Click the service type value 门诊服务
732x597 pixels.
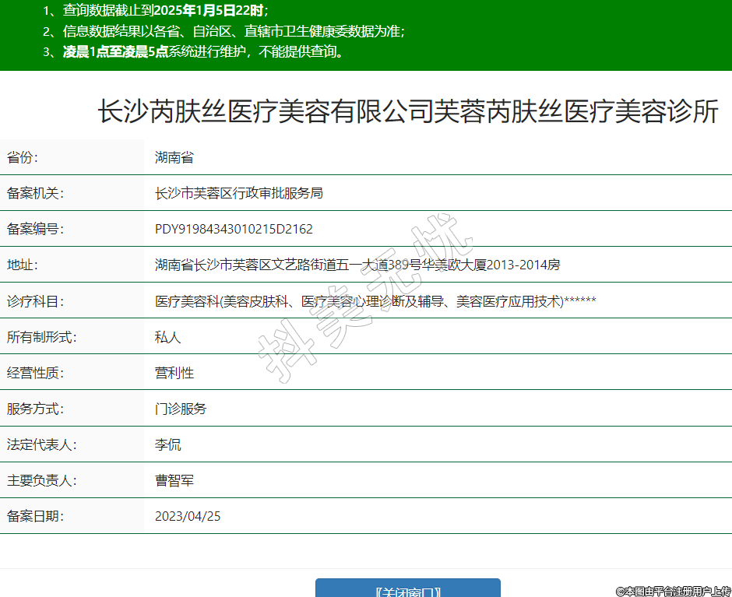tap(181, 409)
